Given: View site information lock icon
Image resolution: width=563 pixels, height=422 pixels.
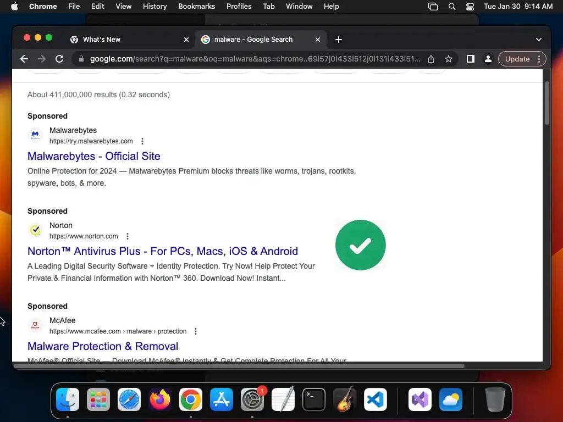Looking at the screenshot, I should pyautogui.click(x=81, y=59).
